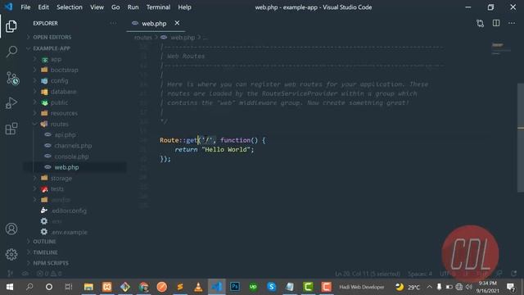Open Skype from the taskbar
This screenshot has height=295, width=524.
(271, 287)
